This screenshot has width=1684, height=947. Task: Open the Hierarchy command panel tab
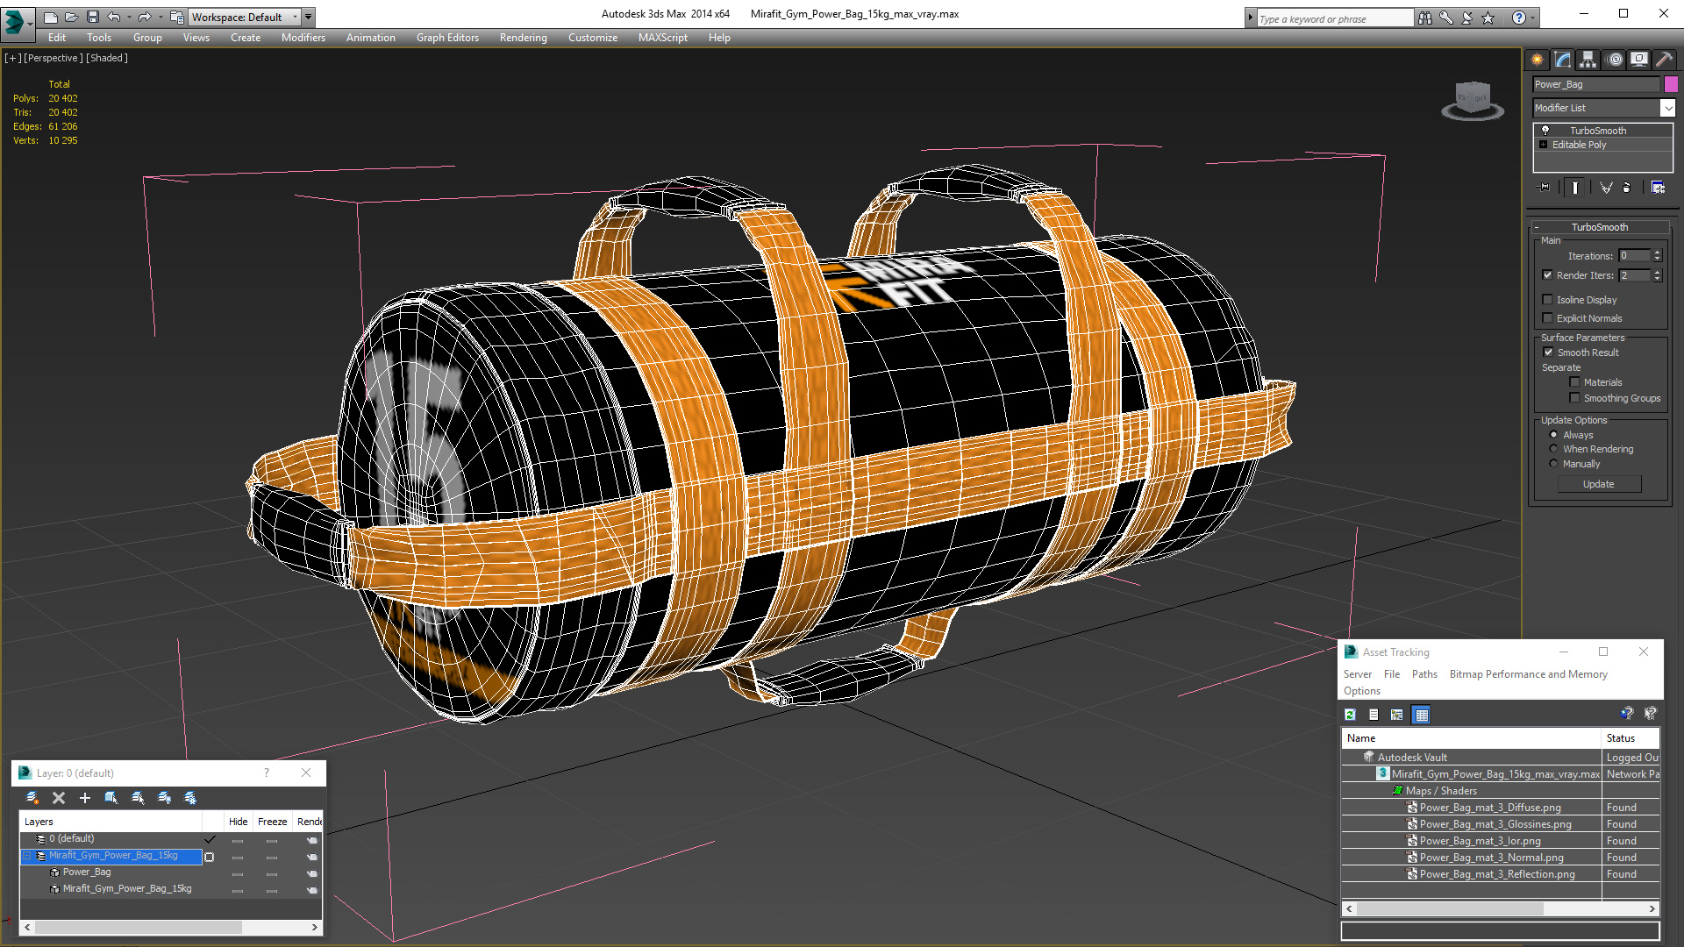pyautogui.click(x=1588, y=60)
